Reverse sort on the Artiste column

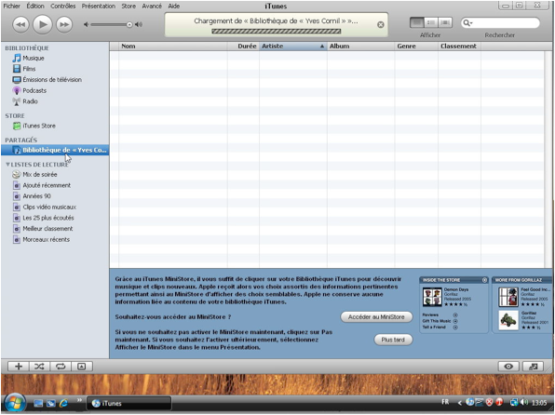click(x=293, y=46)
